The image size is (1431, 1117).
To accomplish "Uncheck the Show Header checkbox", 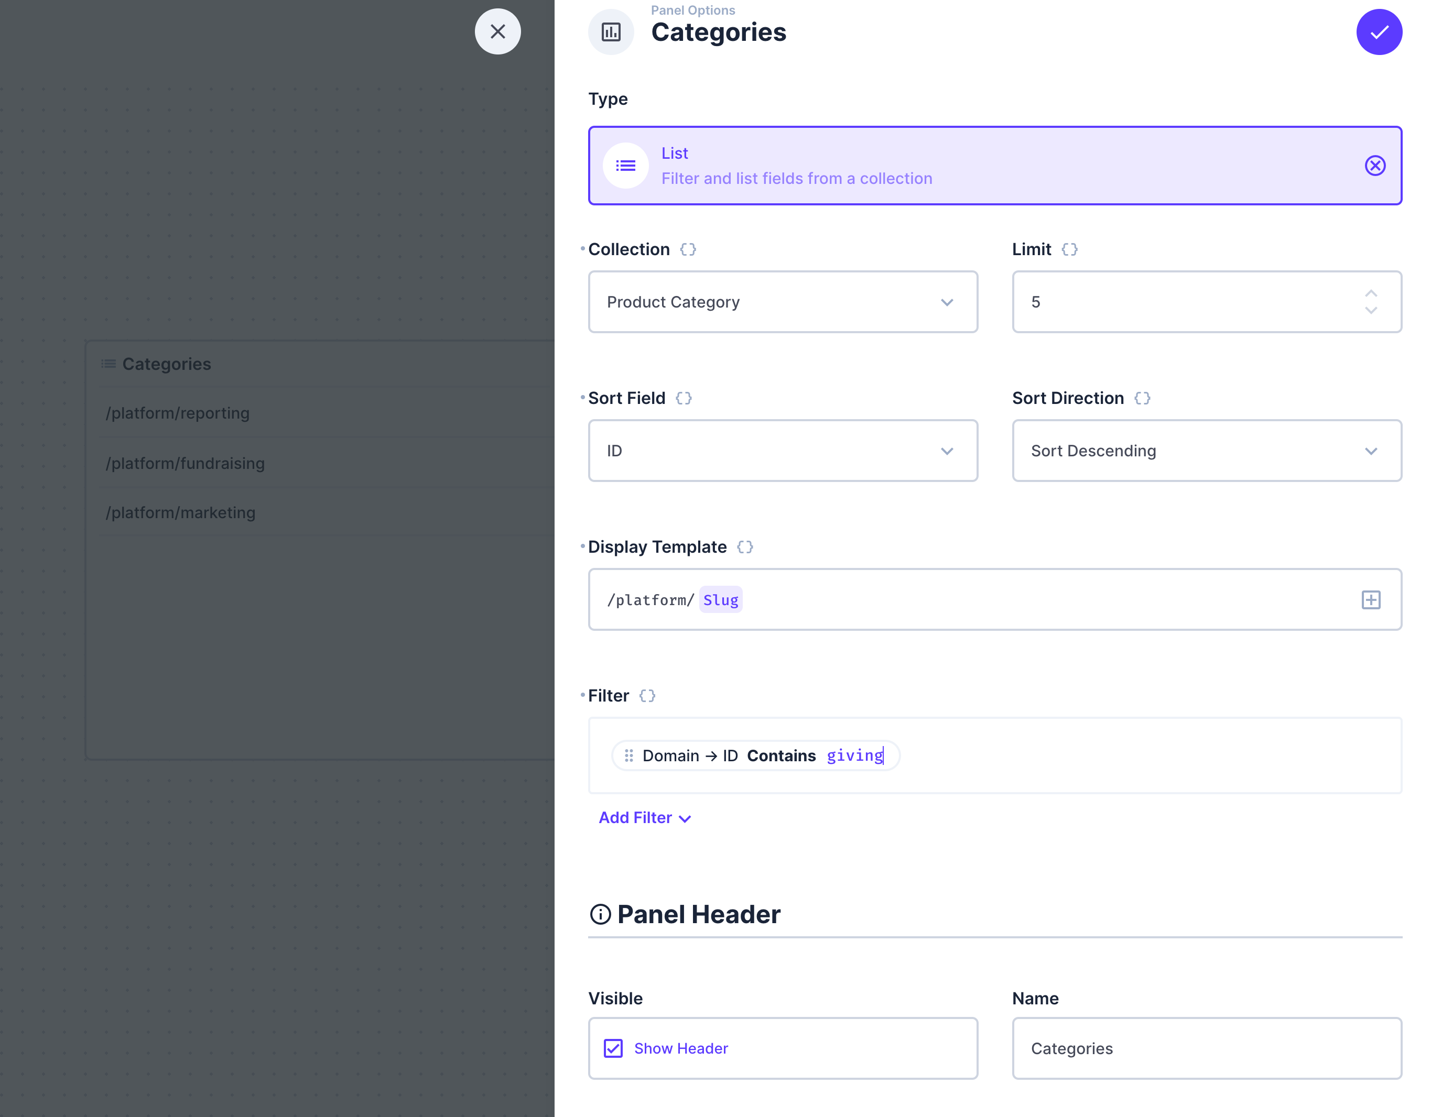I will [613, 1048].
